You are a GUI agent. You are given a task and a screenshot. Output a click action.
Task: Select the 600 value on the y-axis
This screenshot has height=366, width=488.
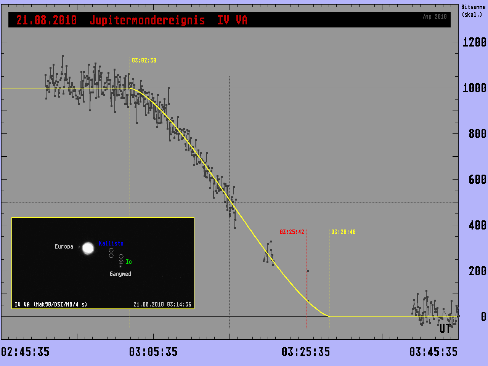(x=477, y=180)
